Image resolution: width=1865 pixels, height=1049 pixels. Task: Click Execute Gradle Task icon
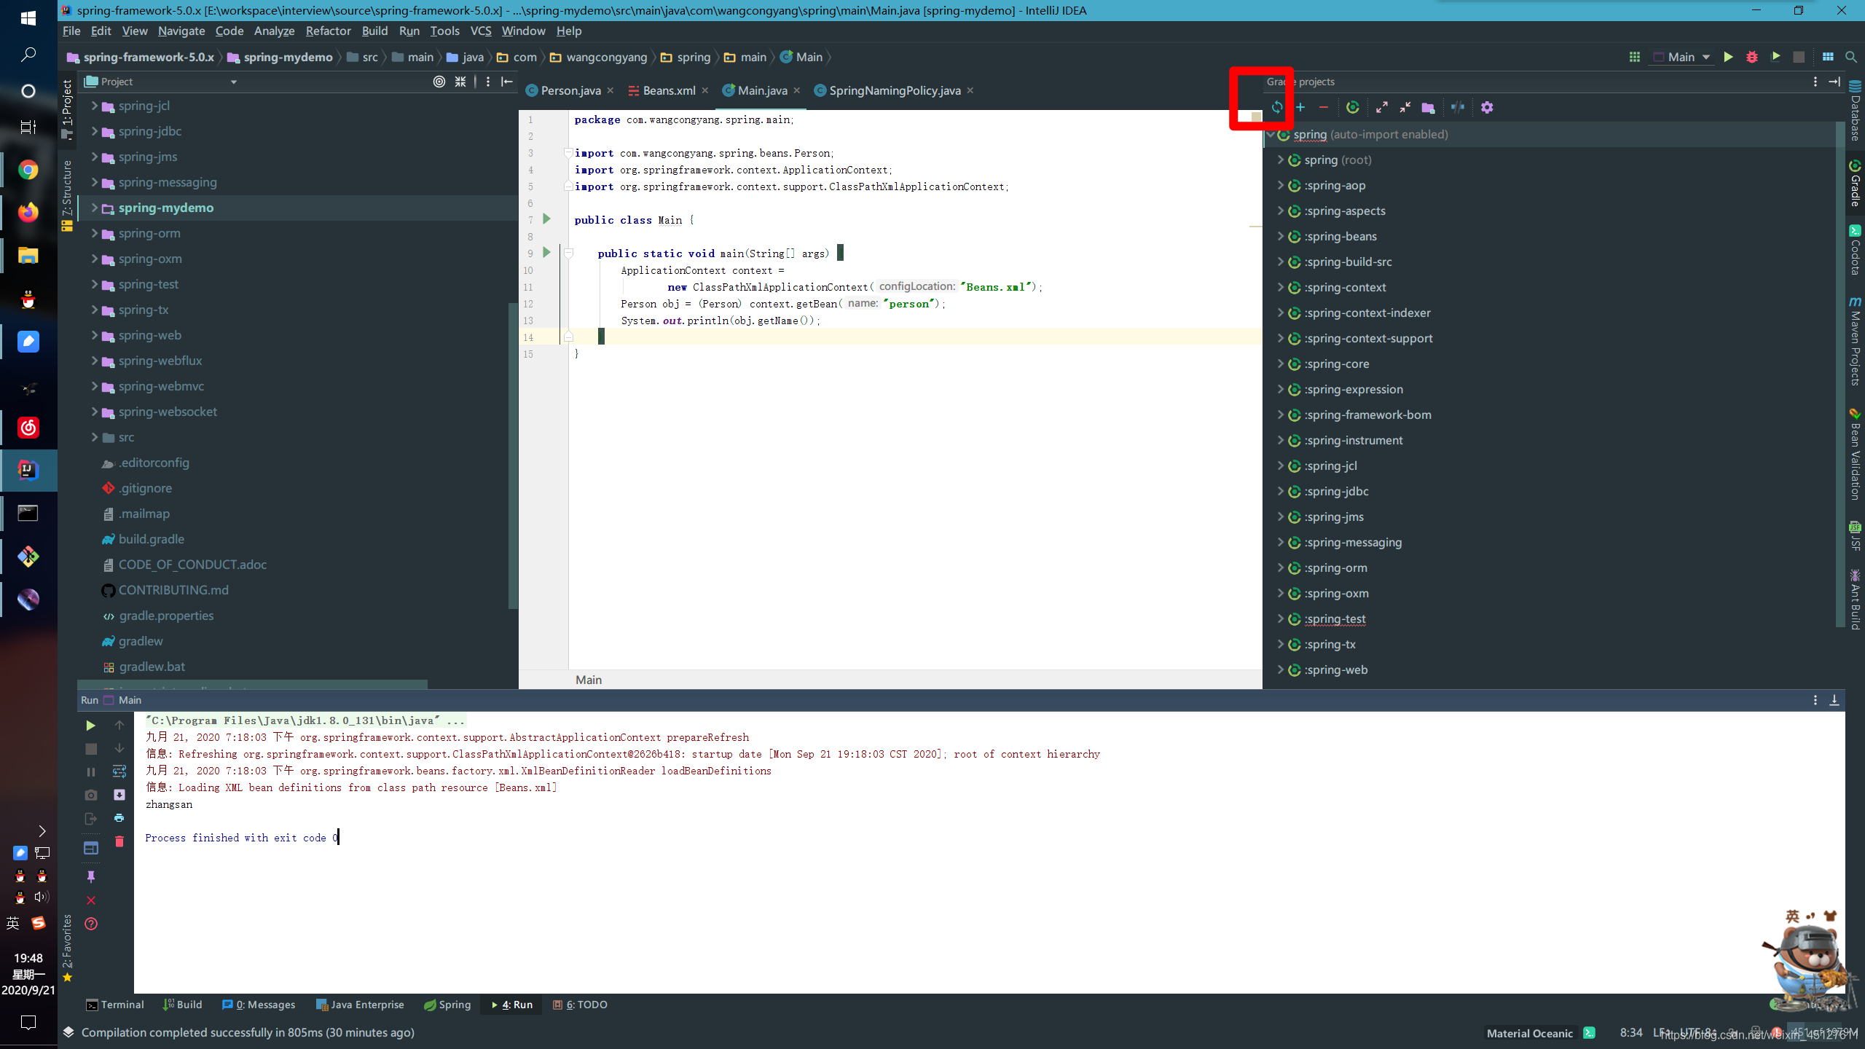click(1353, 107)
